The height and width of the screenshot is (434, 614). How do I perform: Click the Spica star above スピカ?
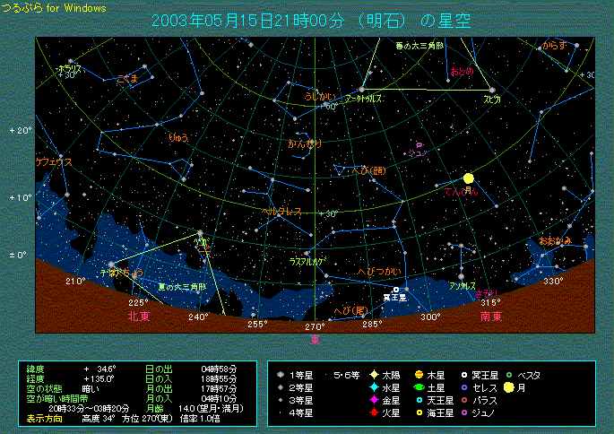pyautogui.click(x=492, y=90)
